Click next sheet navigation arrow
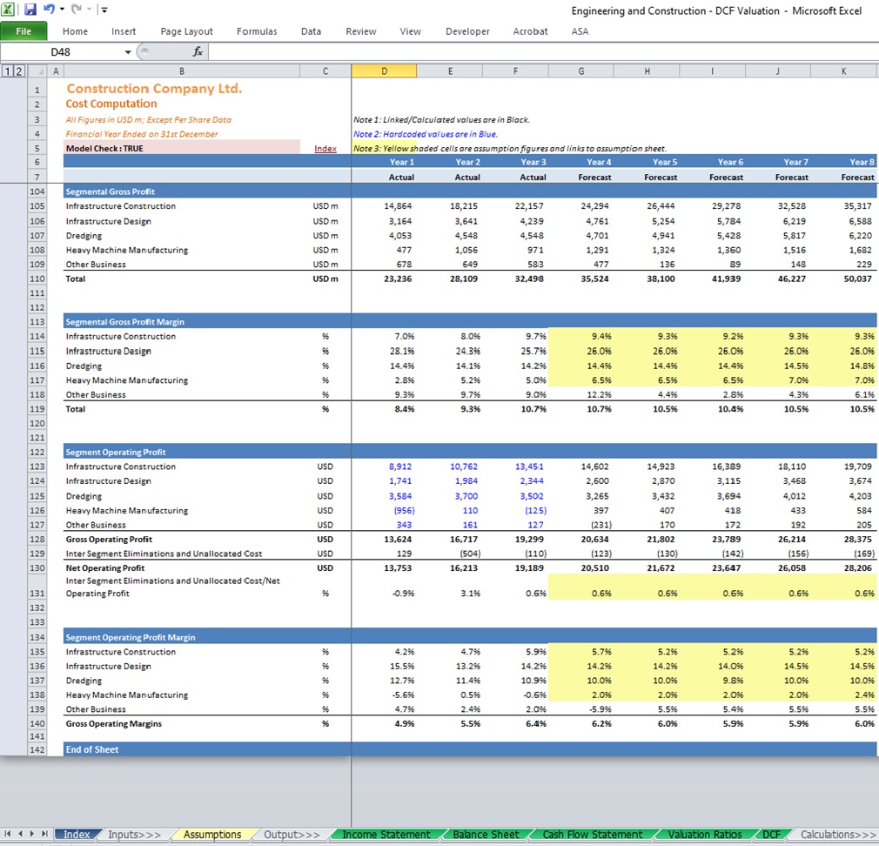Screen dimensions: 879x846 pyautogui.click(x=32, y=834)
